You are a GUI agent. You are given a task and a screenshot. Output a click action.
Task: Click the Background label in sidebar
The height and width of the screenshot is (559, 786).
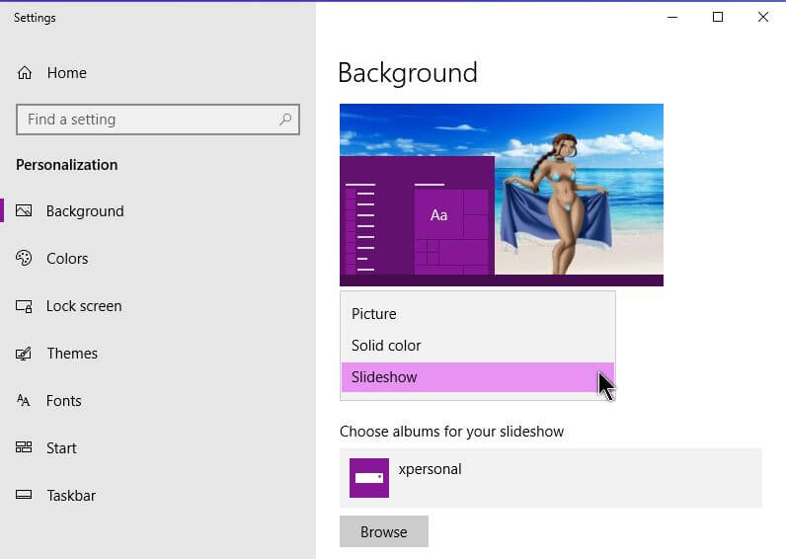85,211
